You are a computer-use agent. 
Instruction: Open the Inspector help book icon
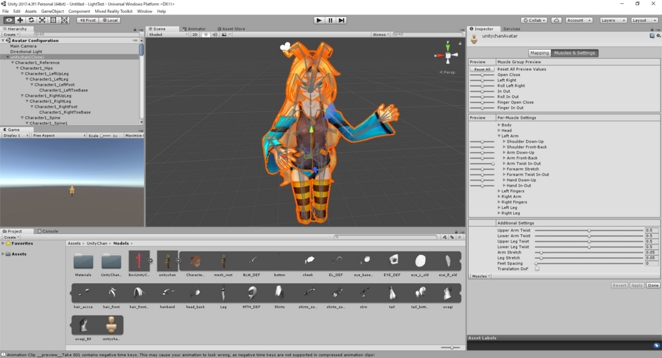pyautogui.click(x=652, y=36)
